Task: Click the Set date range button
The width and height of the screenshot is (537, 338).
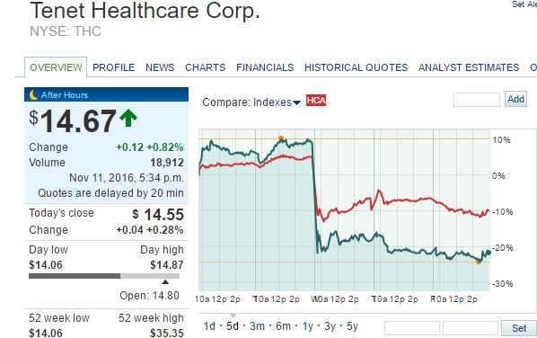Action: coord(519,328)
